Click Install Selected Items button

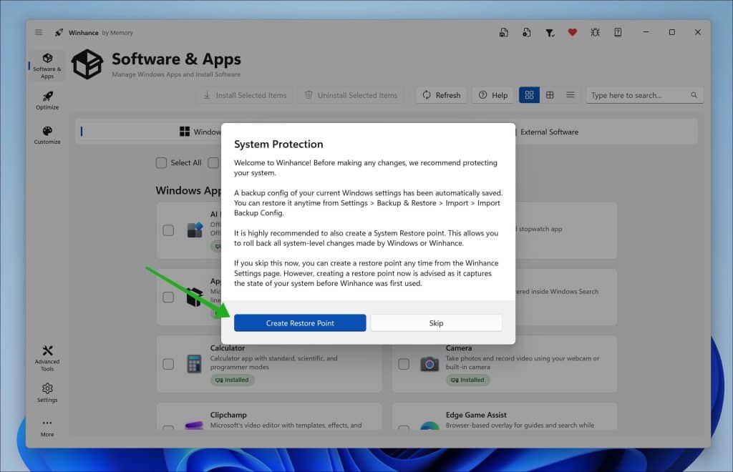click(245, 95)
